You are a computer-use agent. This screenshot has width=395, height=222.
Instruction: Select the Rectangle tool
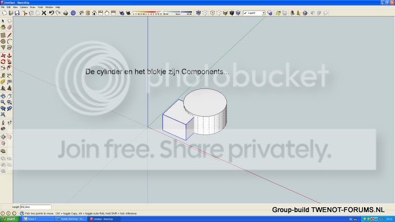(3, 35)
